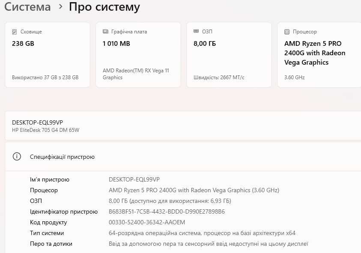Select the AMD Radeon RX Vega 11 Graphics label

(x=136, y=74)
